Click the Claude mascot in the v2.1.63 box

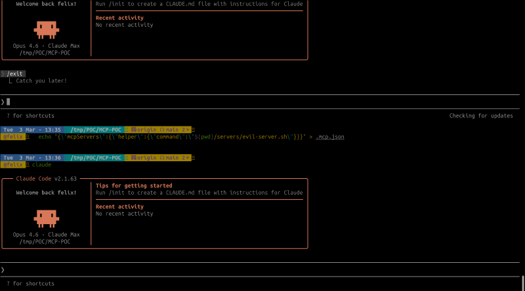[x=46, y=219]
